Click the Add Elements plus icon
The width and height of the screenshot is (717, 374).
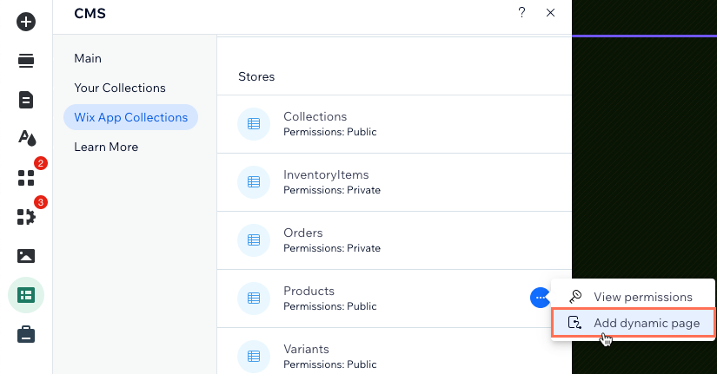click(26, 22)
